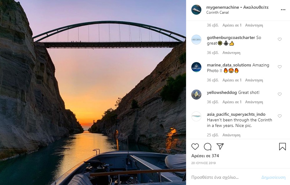This screenshot has height=185, width=290.
Task: Share the post with the paper plane icon
Action: (x=220, y=146)
